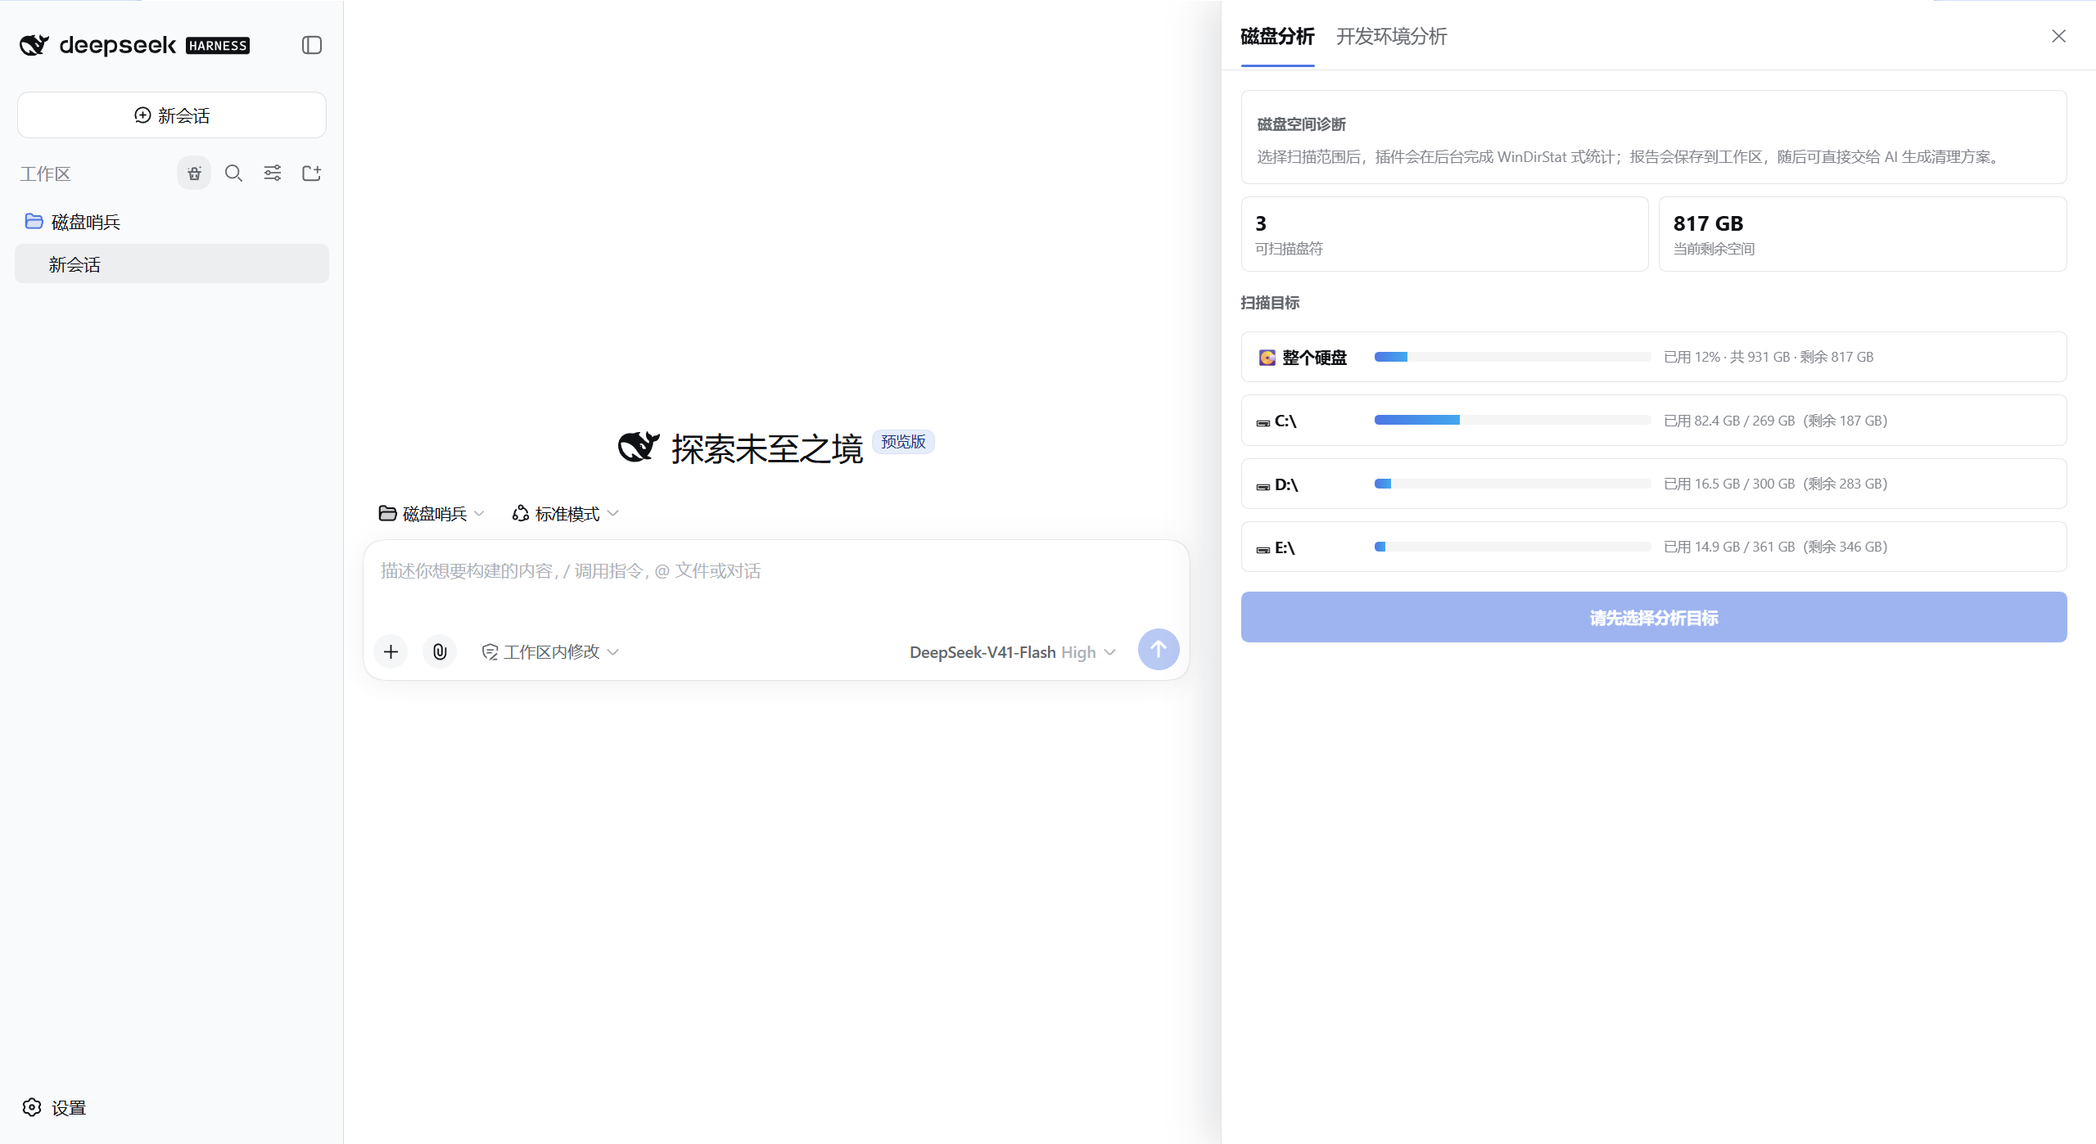Image resolution: width=2096 pixels, height=1144 pixels.
Task: Click the 工作区 sidebar label
Action: pos(45,173)
